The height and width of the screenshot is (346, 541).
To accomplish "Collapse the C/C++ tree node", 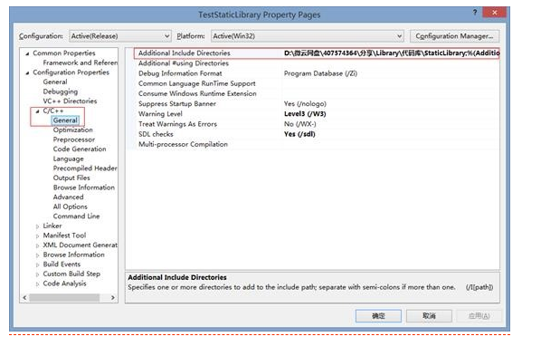I will pyautogui.click(x=37, y=111).
